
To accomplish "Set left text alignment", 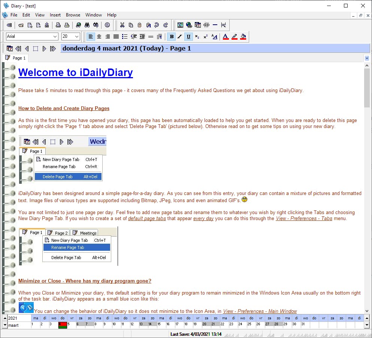I will pyautogui.click(x=91, y=37).
